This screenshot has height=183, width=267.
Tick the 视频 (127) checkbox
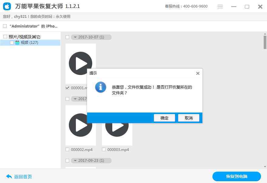(12, 43)
